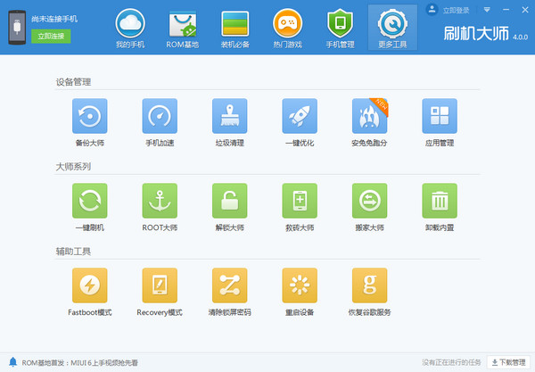
Task: Select 卸载内置 trash can icon
Action: tap(440, 201)
